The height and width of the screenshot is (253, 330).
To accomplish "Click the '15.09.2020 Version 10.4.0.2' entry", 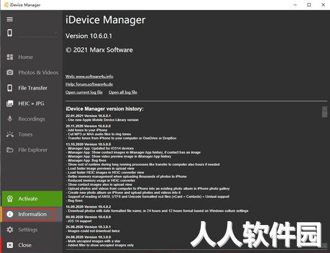I will point(88,207).
